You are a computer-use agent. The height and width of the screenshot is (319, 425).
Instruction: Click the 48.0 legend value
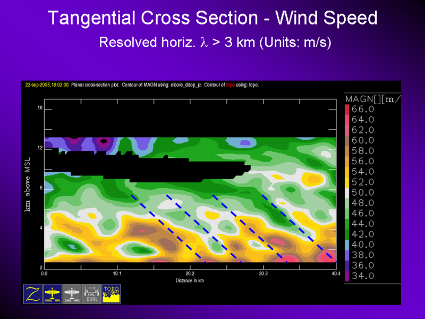coord(363,203)
